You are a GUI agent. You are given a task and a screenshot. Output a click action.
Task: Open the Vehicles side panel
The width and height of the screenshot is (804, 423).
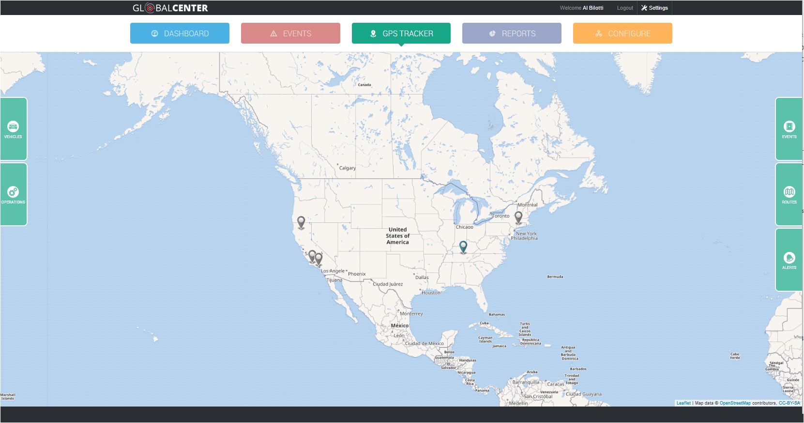(13, 129)
